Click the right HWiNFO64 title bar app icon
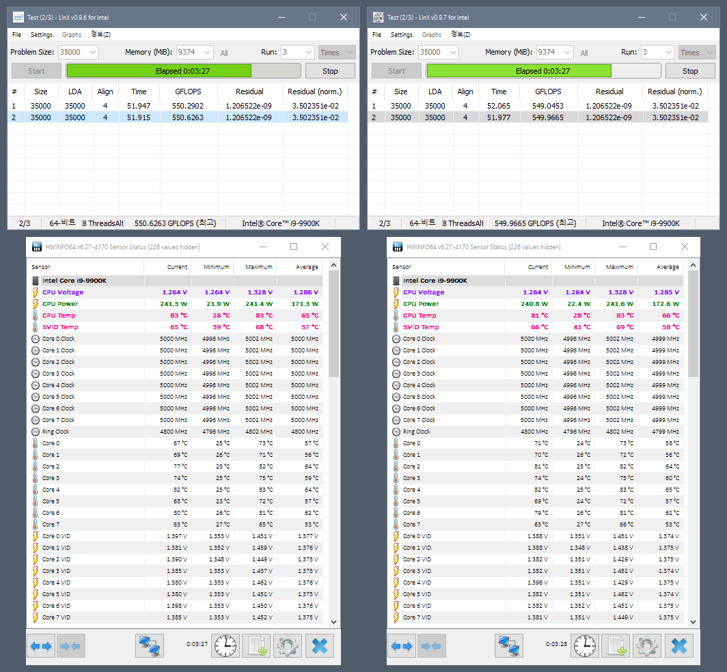This screenshot has height=672, width=727. (x=398, y=247)
